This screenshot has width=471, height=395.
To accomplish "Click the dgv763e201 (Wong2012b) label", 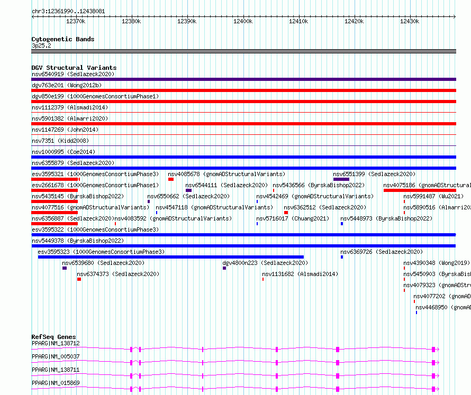I will pos(67,85).
